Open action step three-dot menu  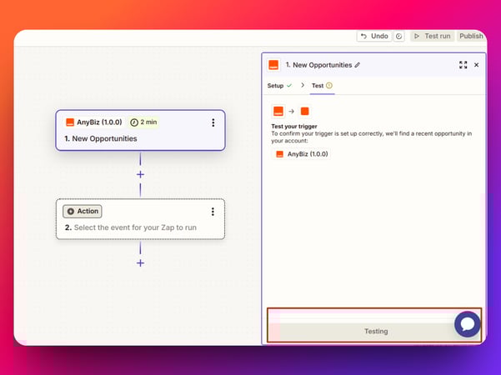pos(213,212)
